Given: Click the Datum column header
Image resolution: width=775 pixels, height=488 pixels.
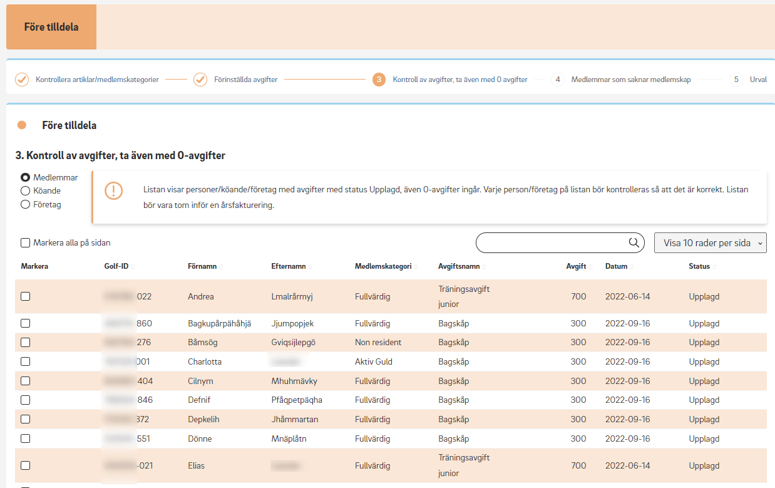Looking at the screenshot, I should point(616,266).
